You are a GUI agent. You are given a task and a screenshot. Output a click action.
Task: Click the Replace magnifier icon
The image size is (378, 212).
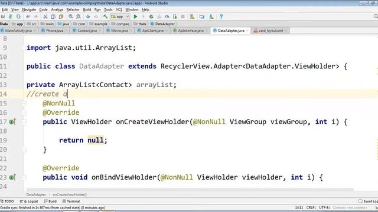coord(79,16)
